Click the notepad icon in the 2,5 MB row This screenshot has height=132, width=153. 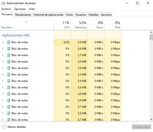tap(8, 55)
